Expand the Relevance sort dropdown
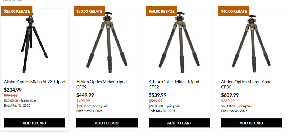 click(22, 1)
